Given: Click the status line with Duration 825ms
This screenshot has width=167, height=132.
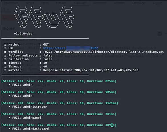Looking at the screenshot, I should tap(59, 81).
